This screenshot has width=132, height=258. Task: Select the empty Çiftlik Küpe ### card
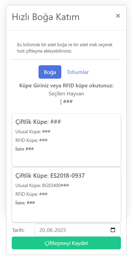[66, 140]
